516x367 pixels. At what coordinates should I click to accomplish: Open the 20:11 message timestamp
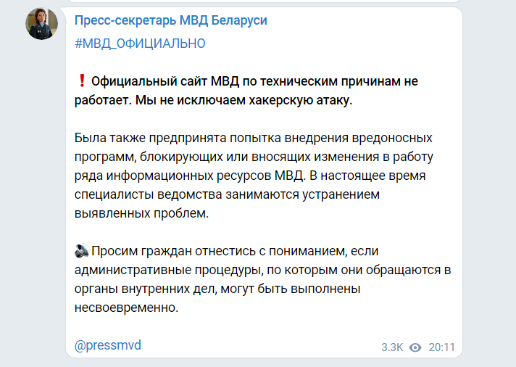click(441, 347)
